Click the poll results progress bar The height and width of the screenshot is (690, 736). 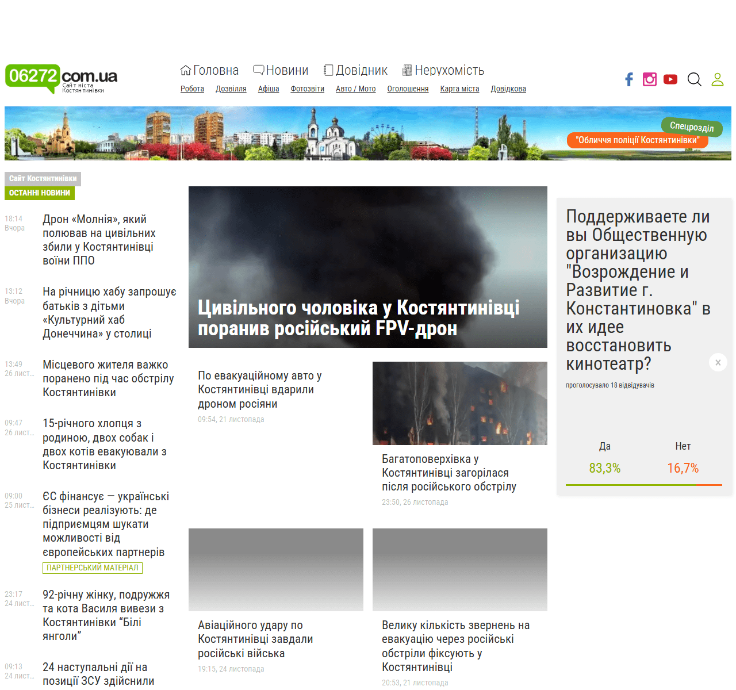coord(643,485)
